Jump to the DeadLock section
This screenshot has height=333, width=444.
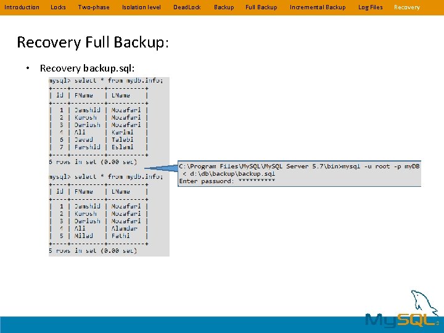[187, 7]
